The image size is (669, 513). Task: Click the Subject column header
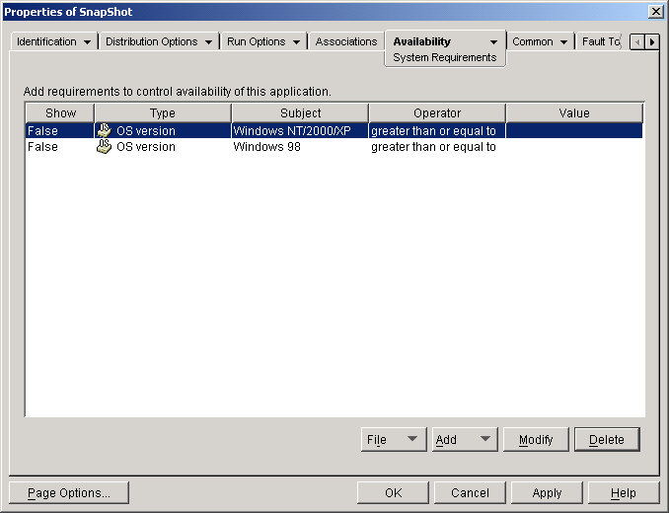click(300, 113)
